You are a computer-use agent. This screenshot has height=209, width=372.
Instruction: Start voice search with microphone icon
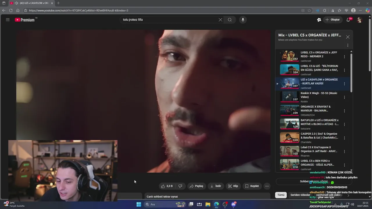click(x=243, y=20)
